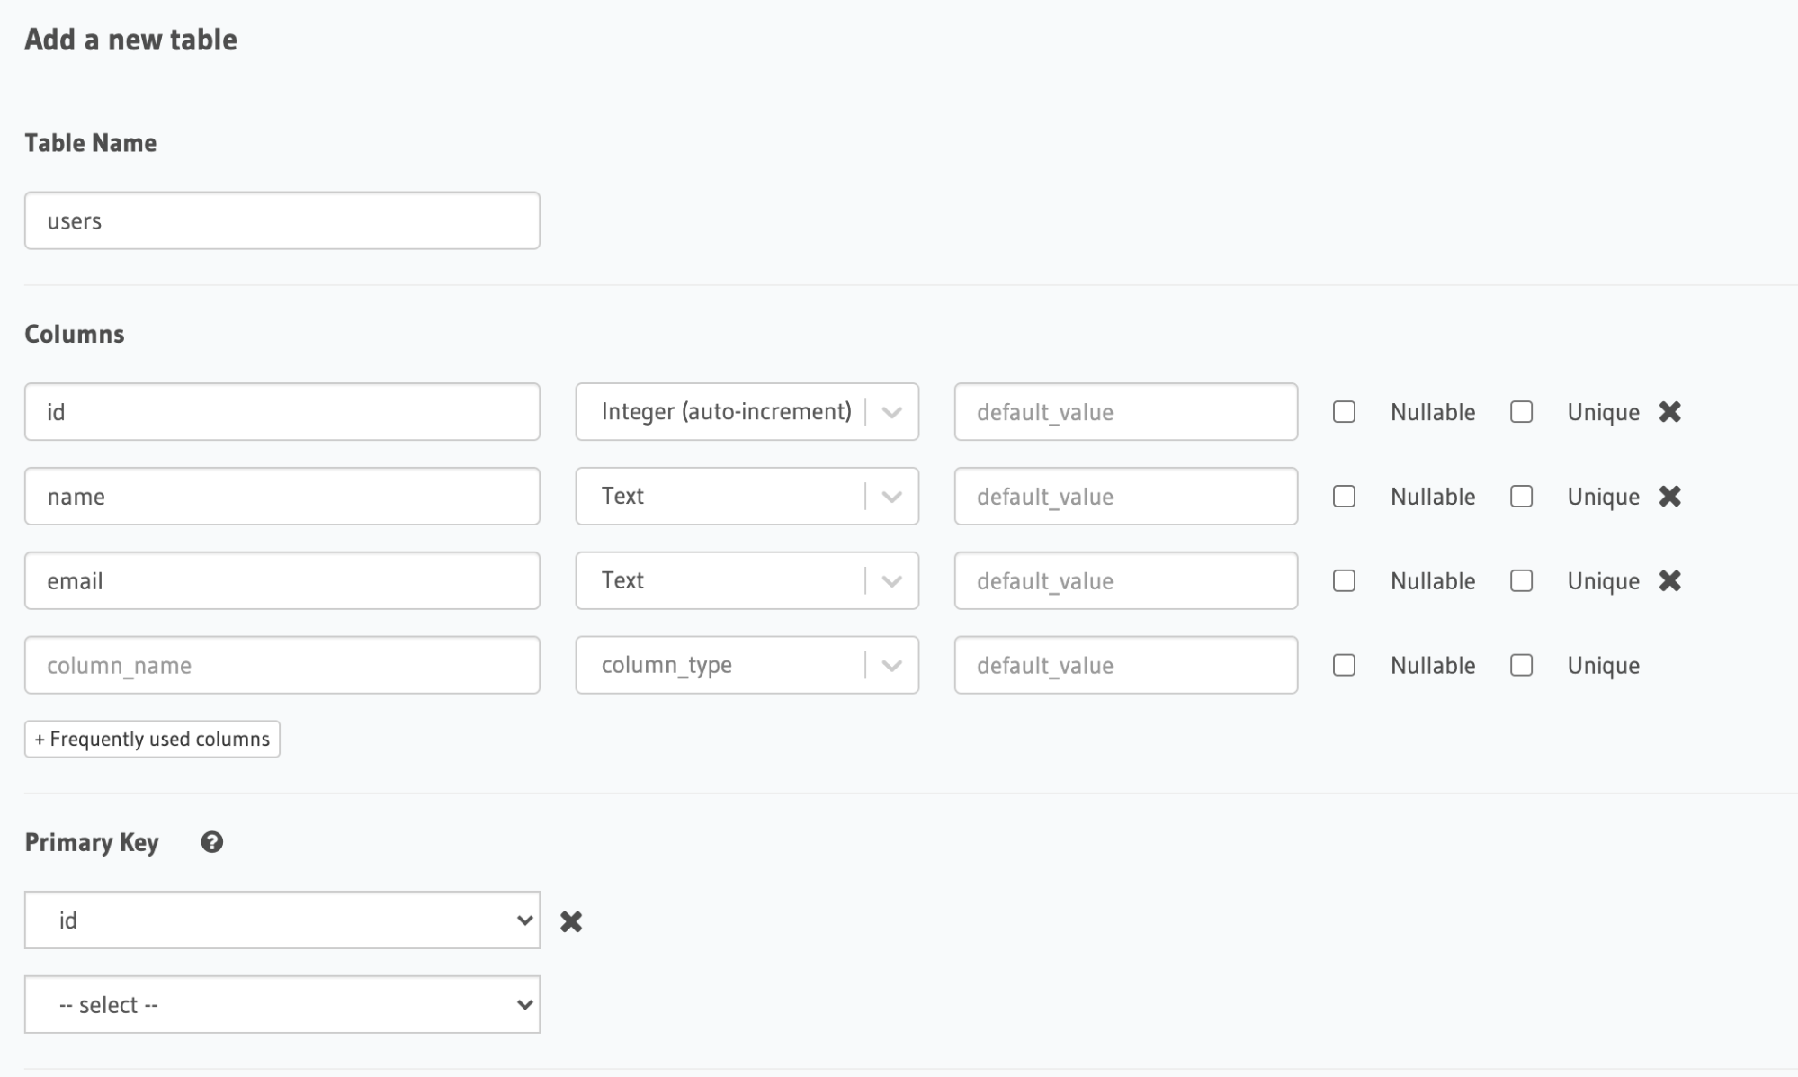The image size is (1798, 1077).
Task: Open the id primary key dropdown
Action: (x=282, y=920)
